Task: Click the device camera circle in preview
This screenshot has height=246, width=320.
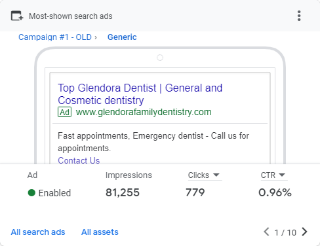Action: click(x=160, y=58)
